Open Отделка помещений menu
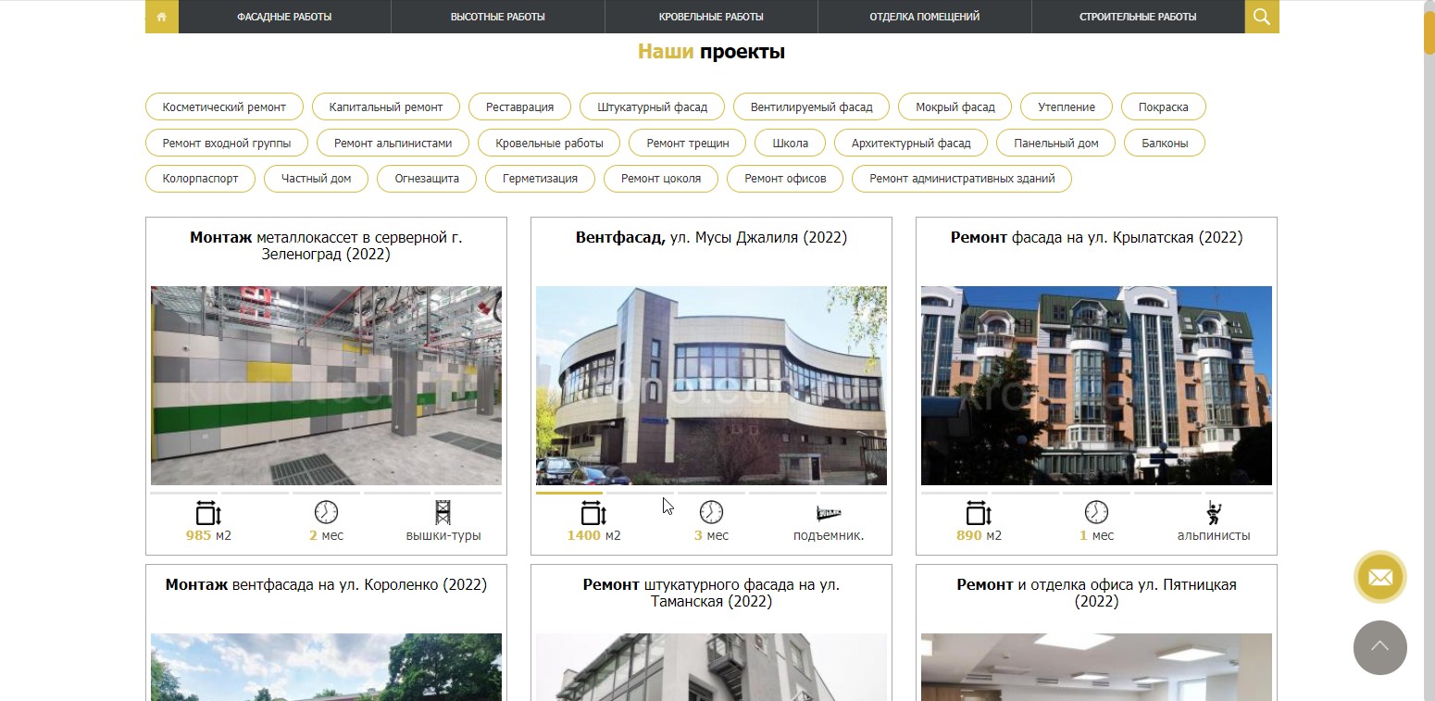Viewport: 1435px width, 701px height. 925,17
